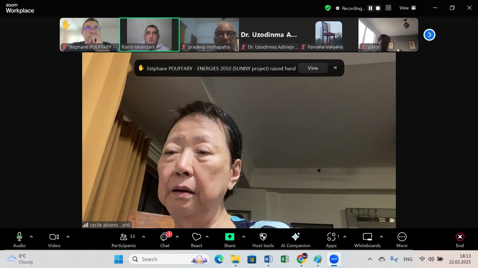This screenshot has width=478, height=268.
Task: Click the Zoom taskbar icon
Action: (334, 259)
